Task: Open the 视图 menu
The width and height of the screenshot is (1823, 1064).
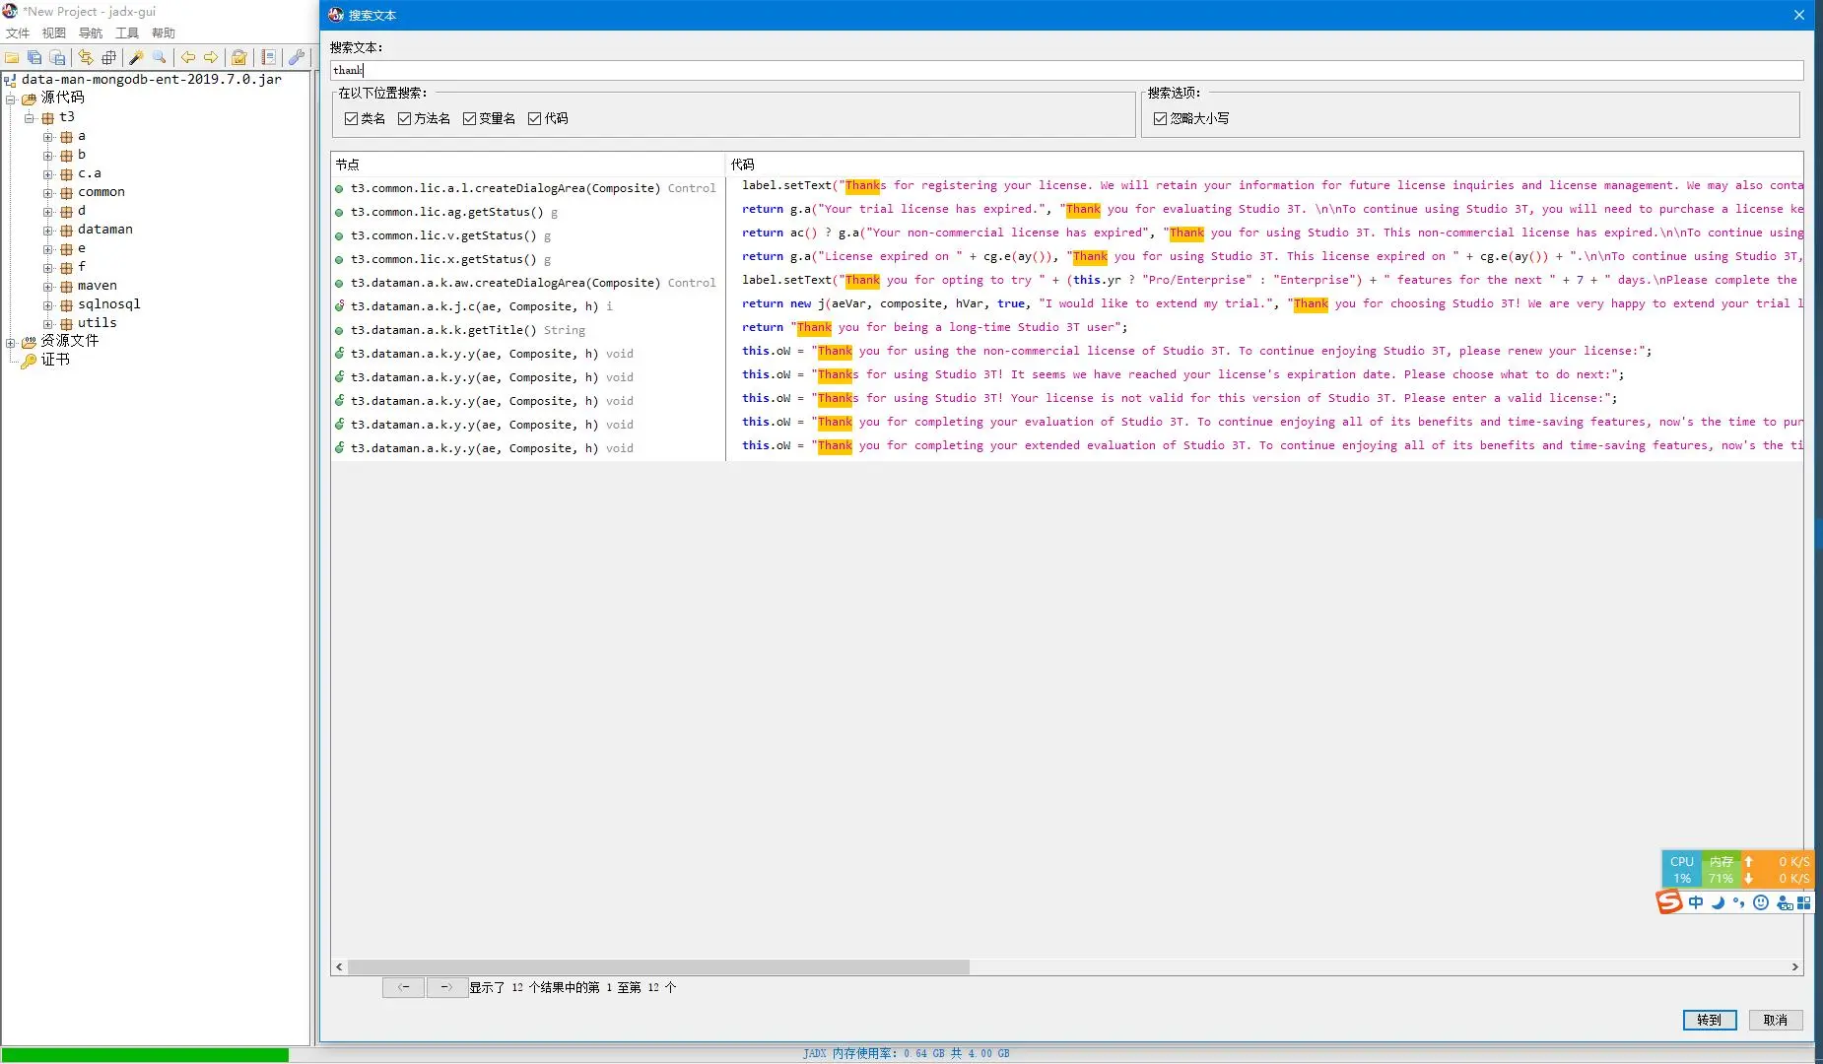Action: click(x=54, y=33)
